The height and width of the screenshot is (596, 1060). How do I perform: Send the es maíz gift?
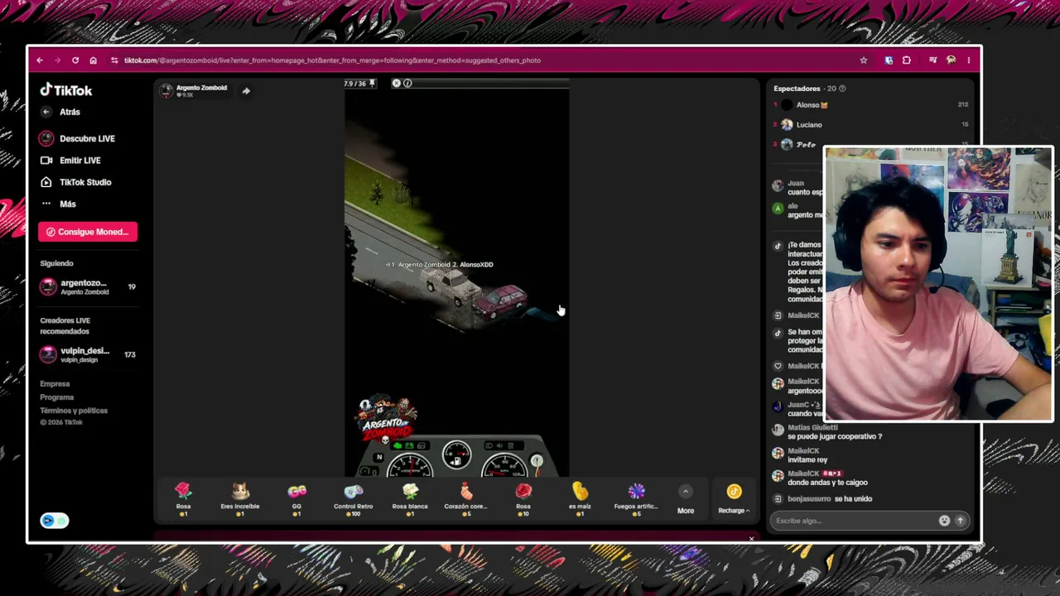click(x=580, y=499)
